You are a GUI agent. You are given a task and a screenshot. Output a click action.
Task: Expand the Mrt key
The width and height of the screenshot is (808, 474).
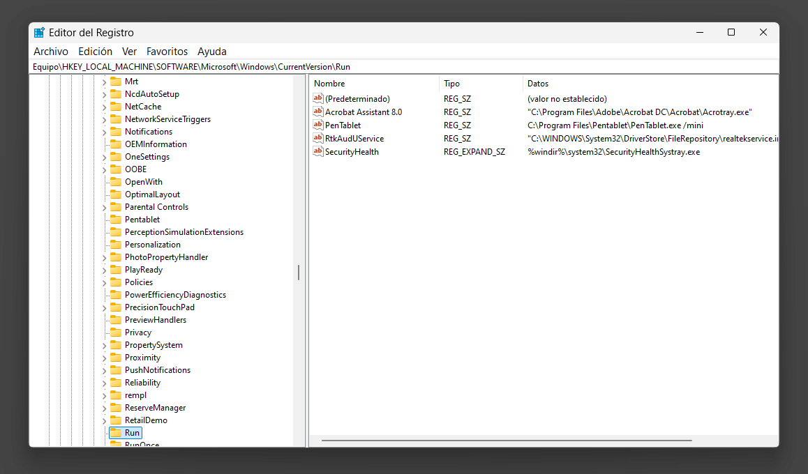pos(104,82)
